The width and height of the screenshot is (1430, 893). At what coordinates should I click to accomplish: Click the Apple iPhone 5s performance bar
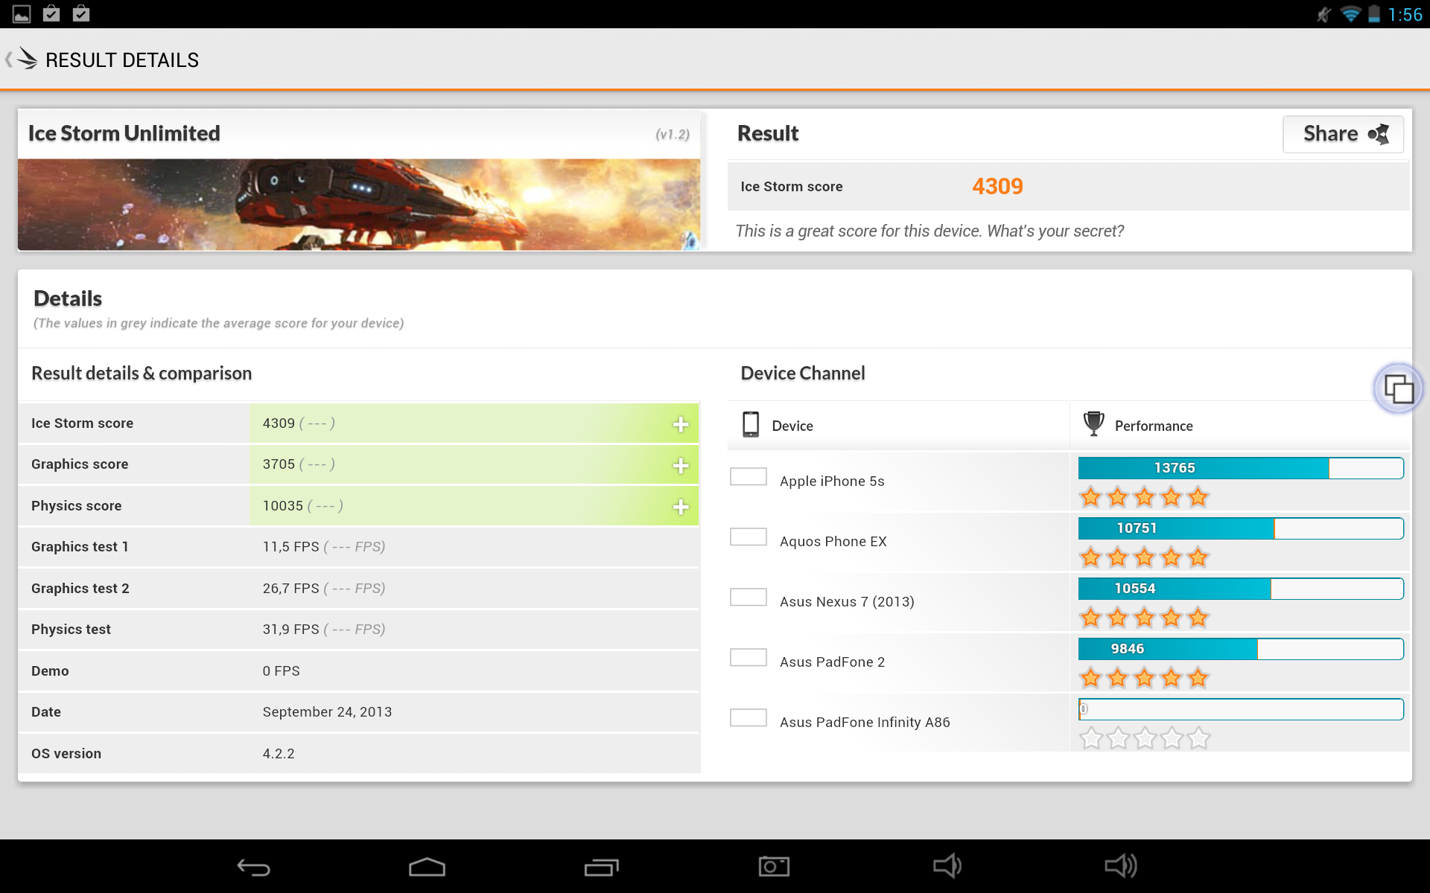(1240, 468)
